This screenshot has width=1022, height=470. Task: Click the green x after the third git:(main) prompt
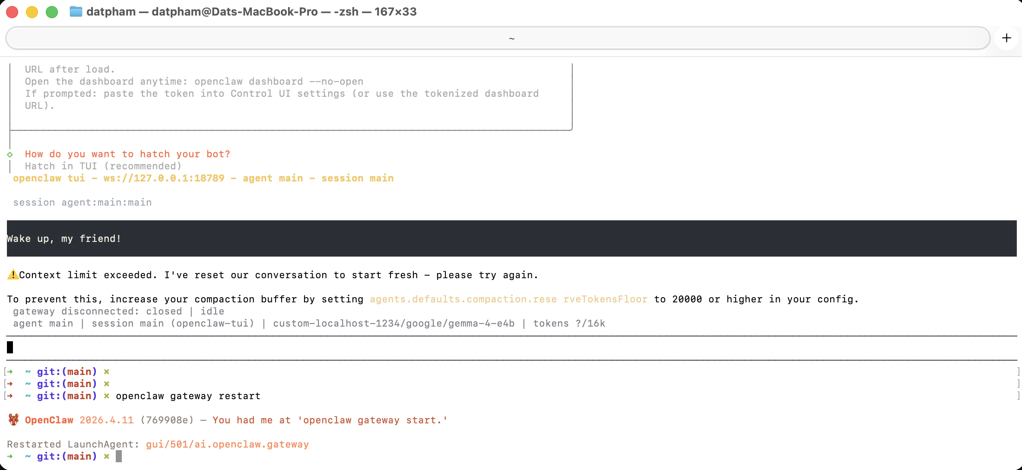pos(106,396)
